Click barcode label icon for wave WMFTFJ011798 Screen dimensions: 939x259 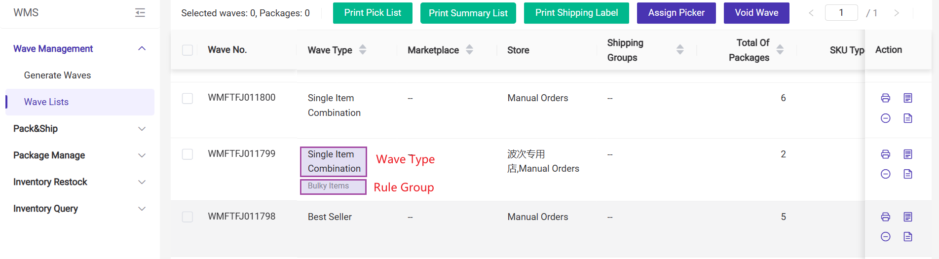click(x=908, y=217)
